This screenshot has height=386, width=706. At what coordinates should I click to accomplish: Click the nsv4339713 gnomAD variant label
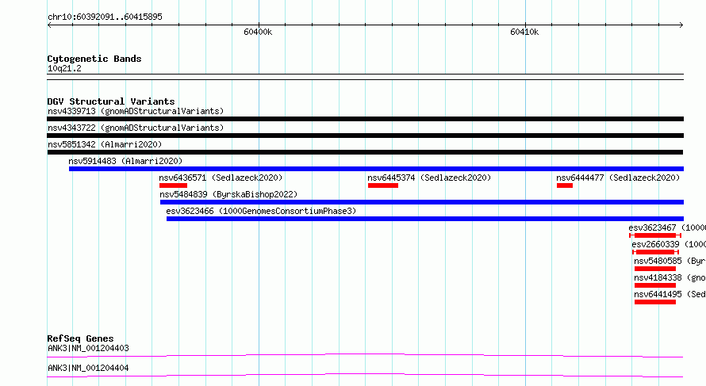point(136,111)
